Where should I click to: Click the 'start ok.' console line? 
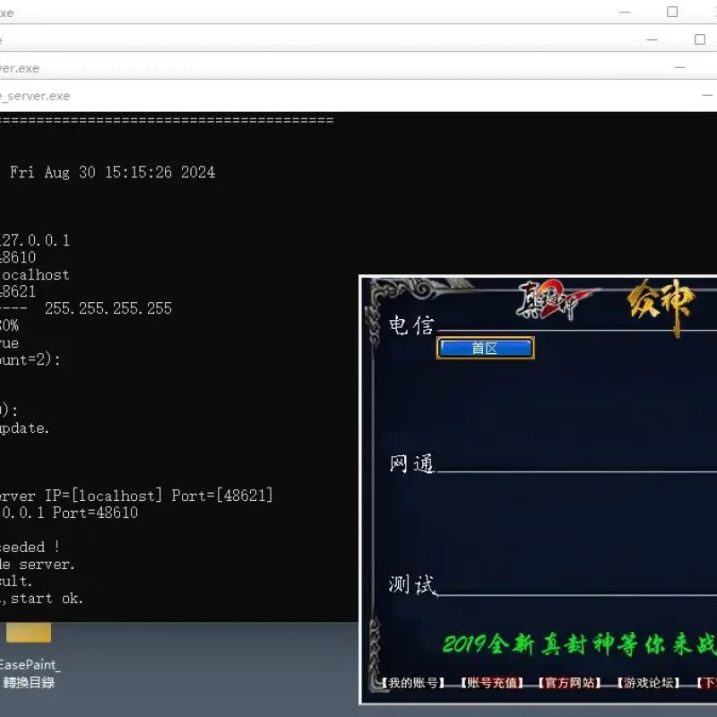(x=48, y=599)
